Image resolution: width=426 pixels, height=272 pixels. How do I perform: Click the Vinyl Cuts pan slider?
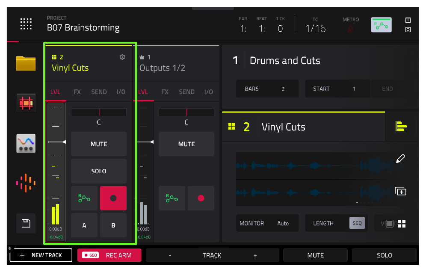coord(99,112)
